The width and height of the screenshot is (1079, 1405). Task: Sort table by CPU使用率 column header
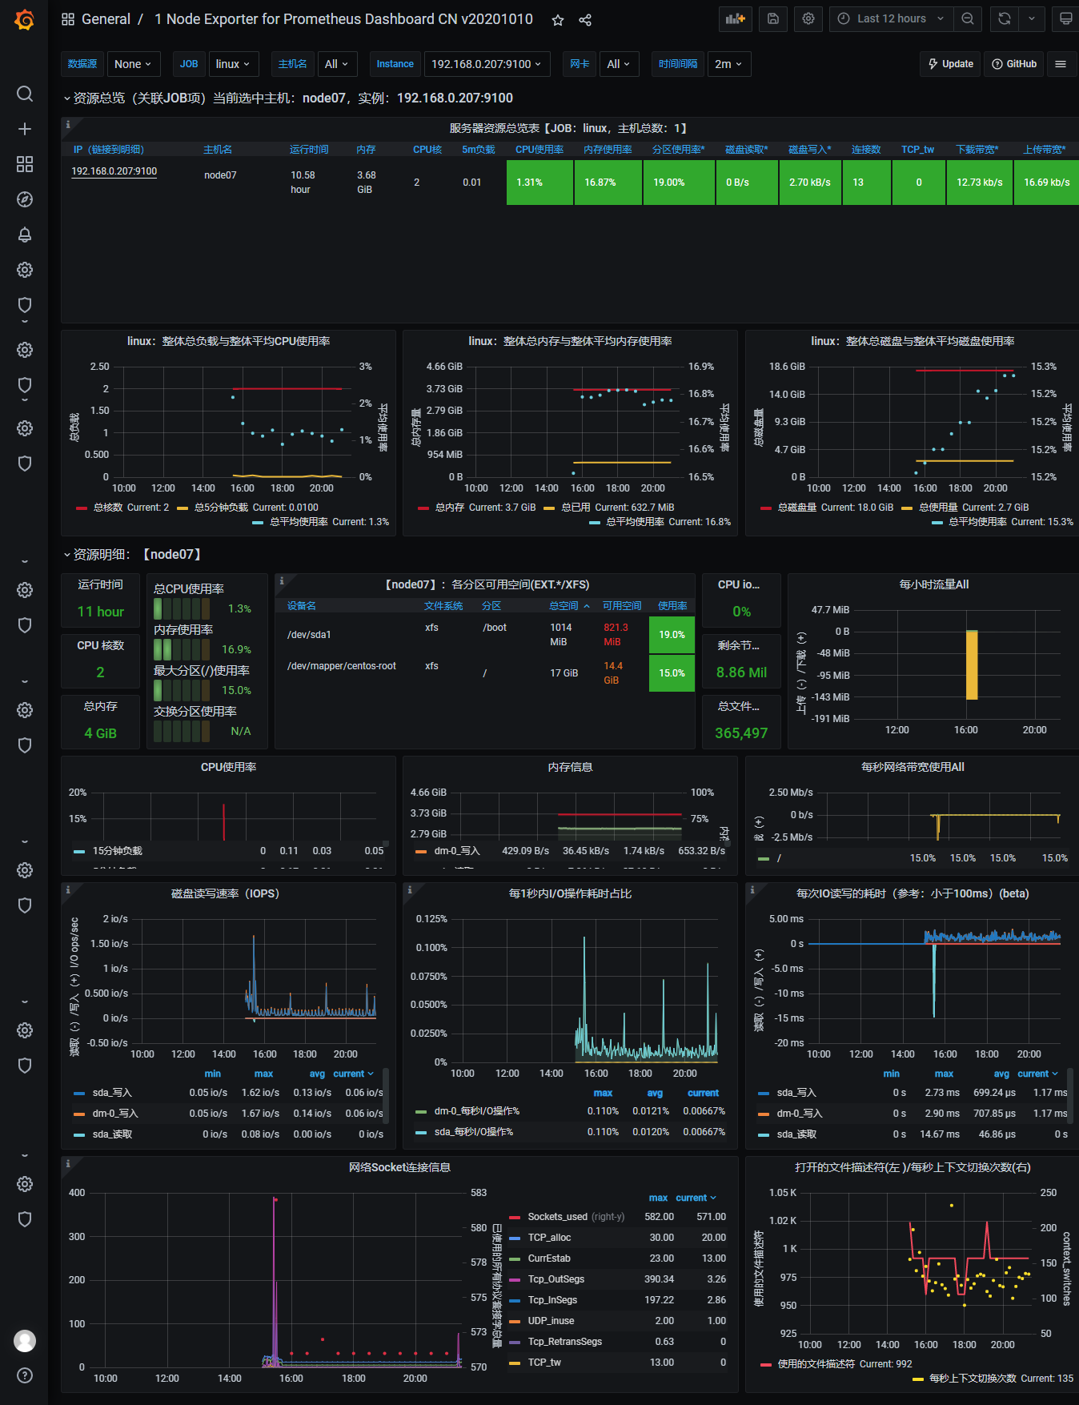[539, 150]
